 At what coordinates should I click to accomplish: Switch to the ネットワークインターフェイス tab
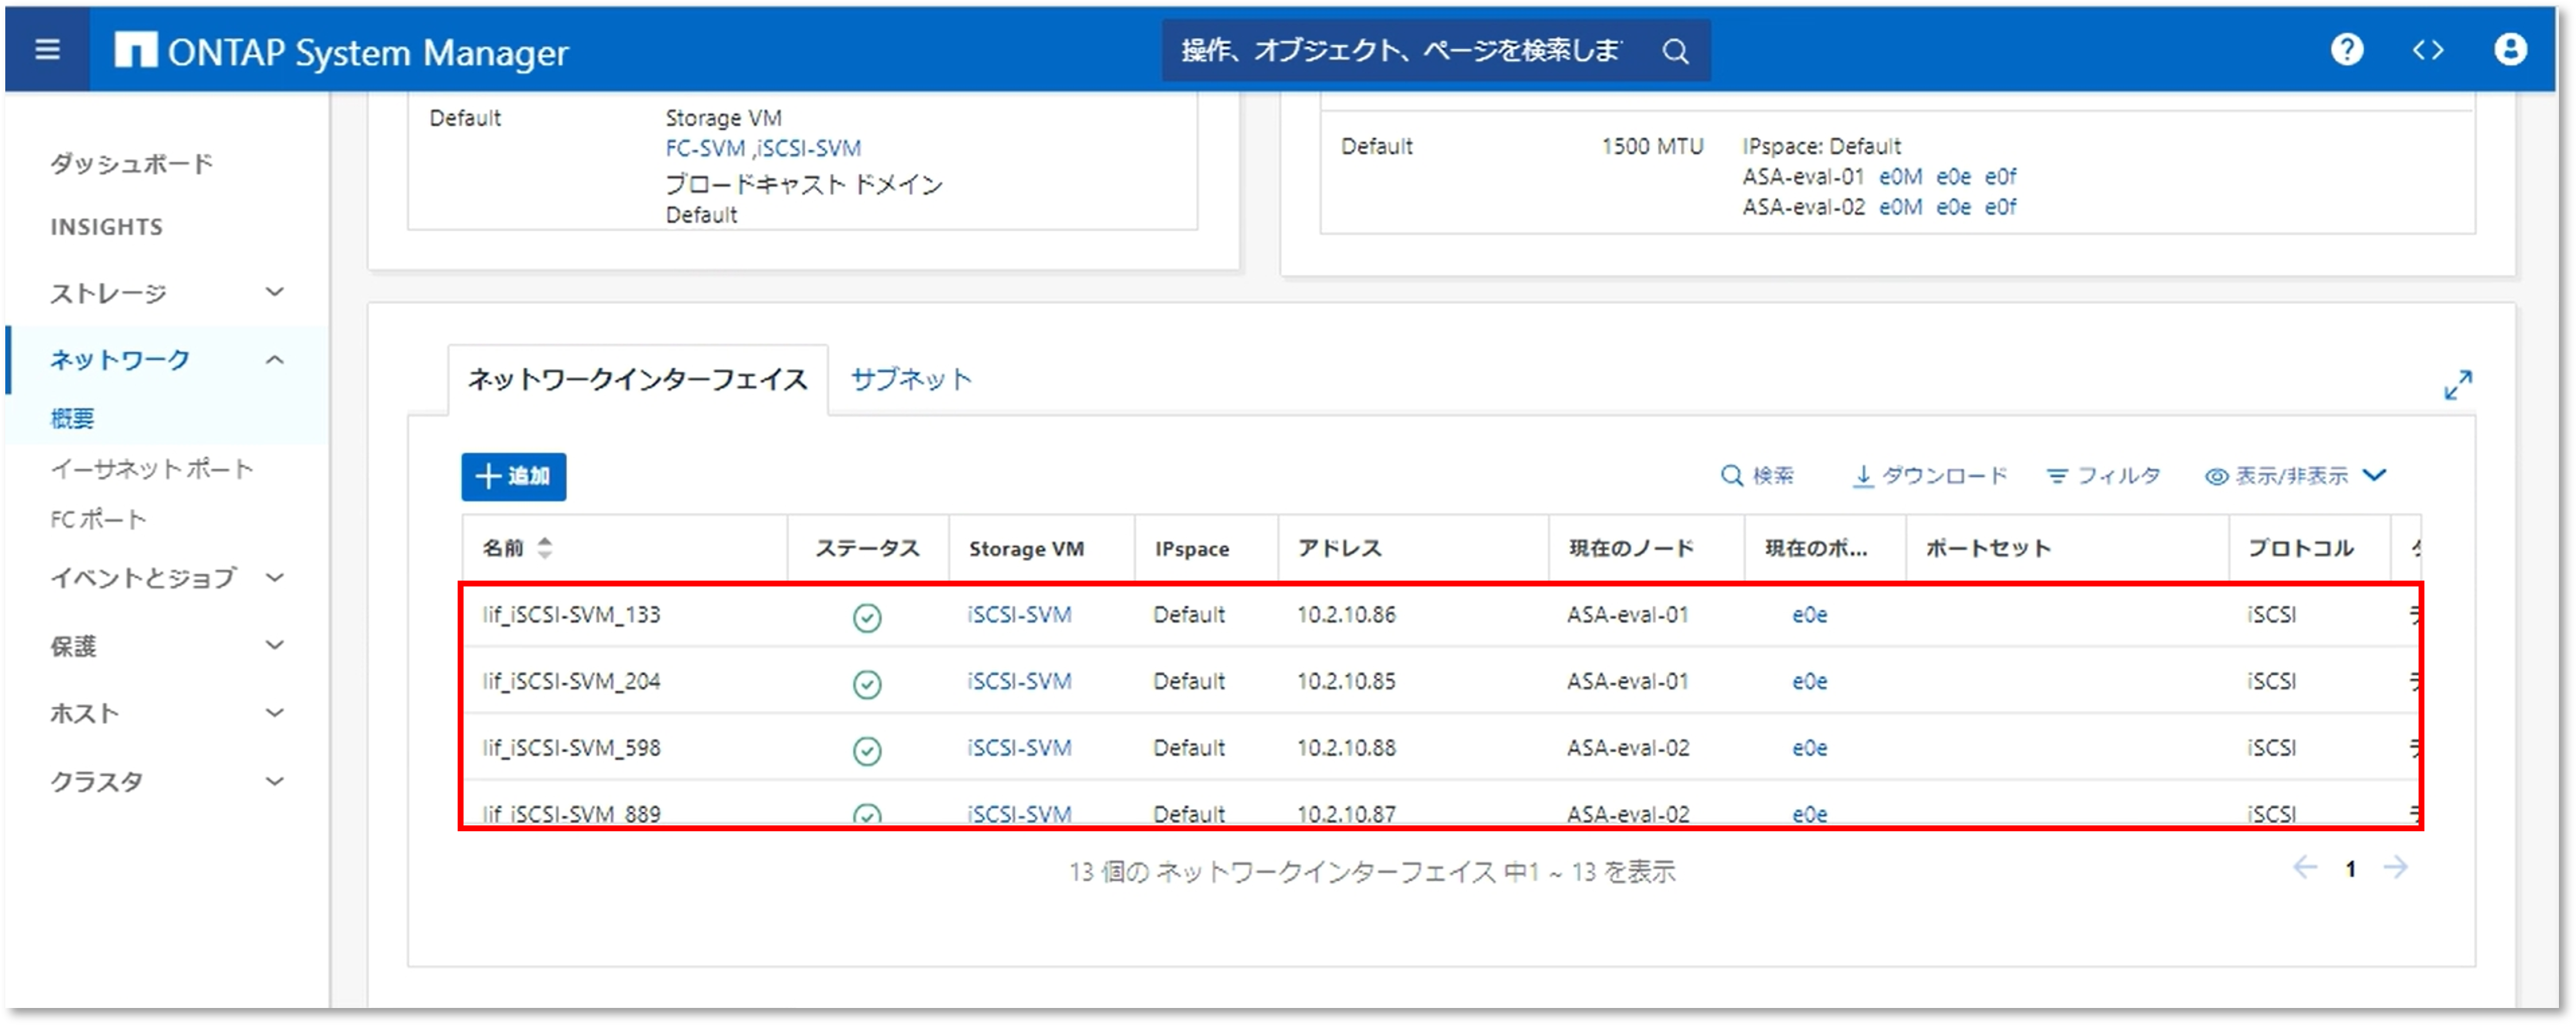point(637,380)
